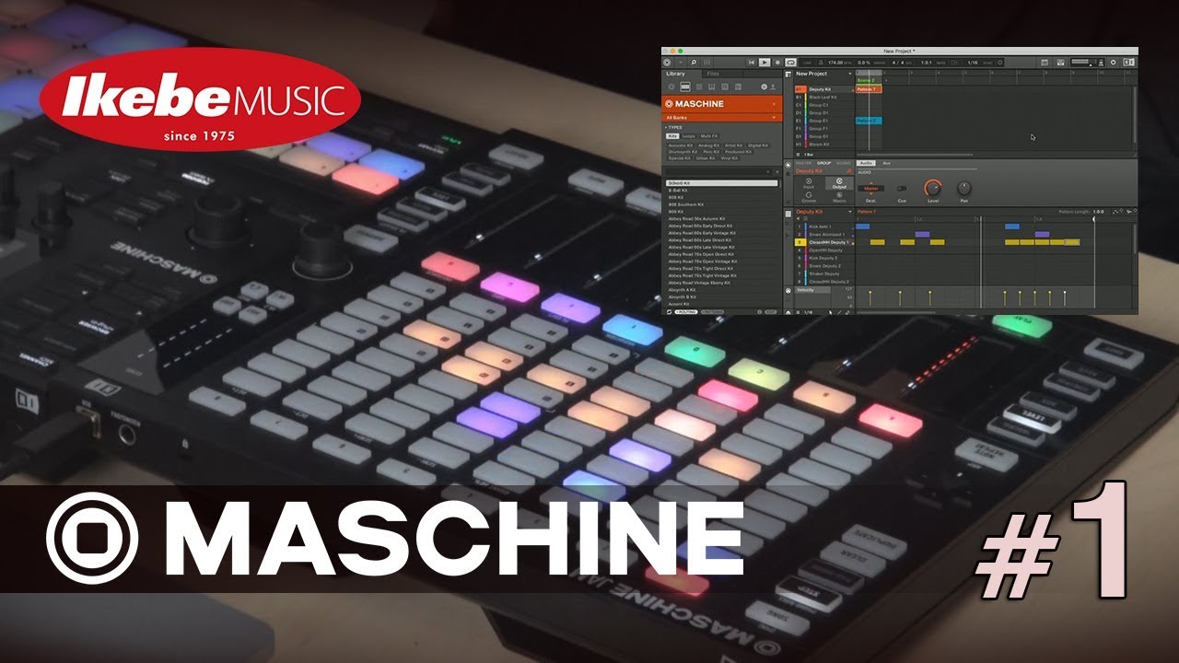This screenshot has width=1179, height=663.
Task: Select the Groups file type icon
Action: pos(685,87)
